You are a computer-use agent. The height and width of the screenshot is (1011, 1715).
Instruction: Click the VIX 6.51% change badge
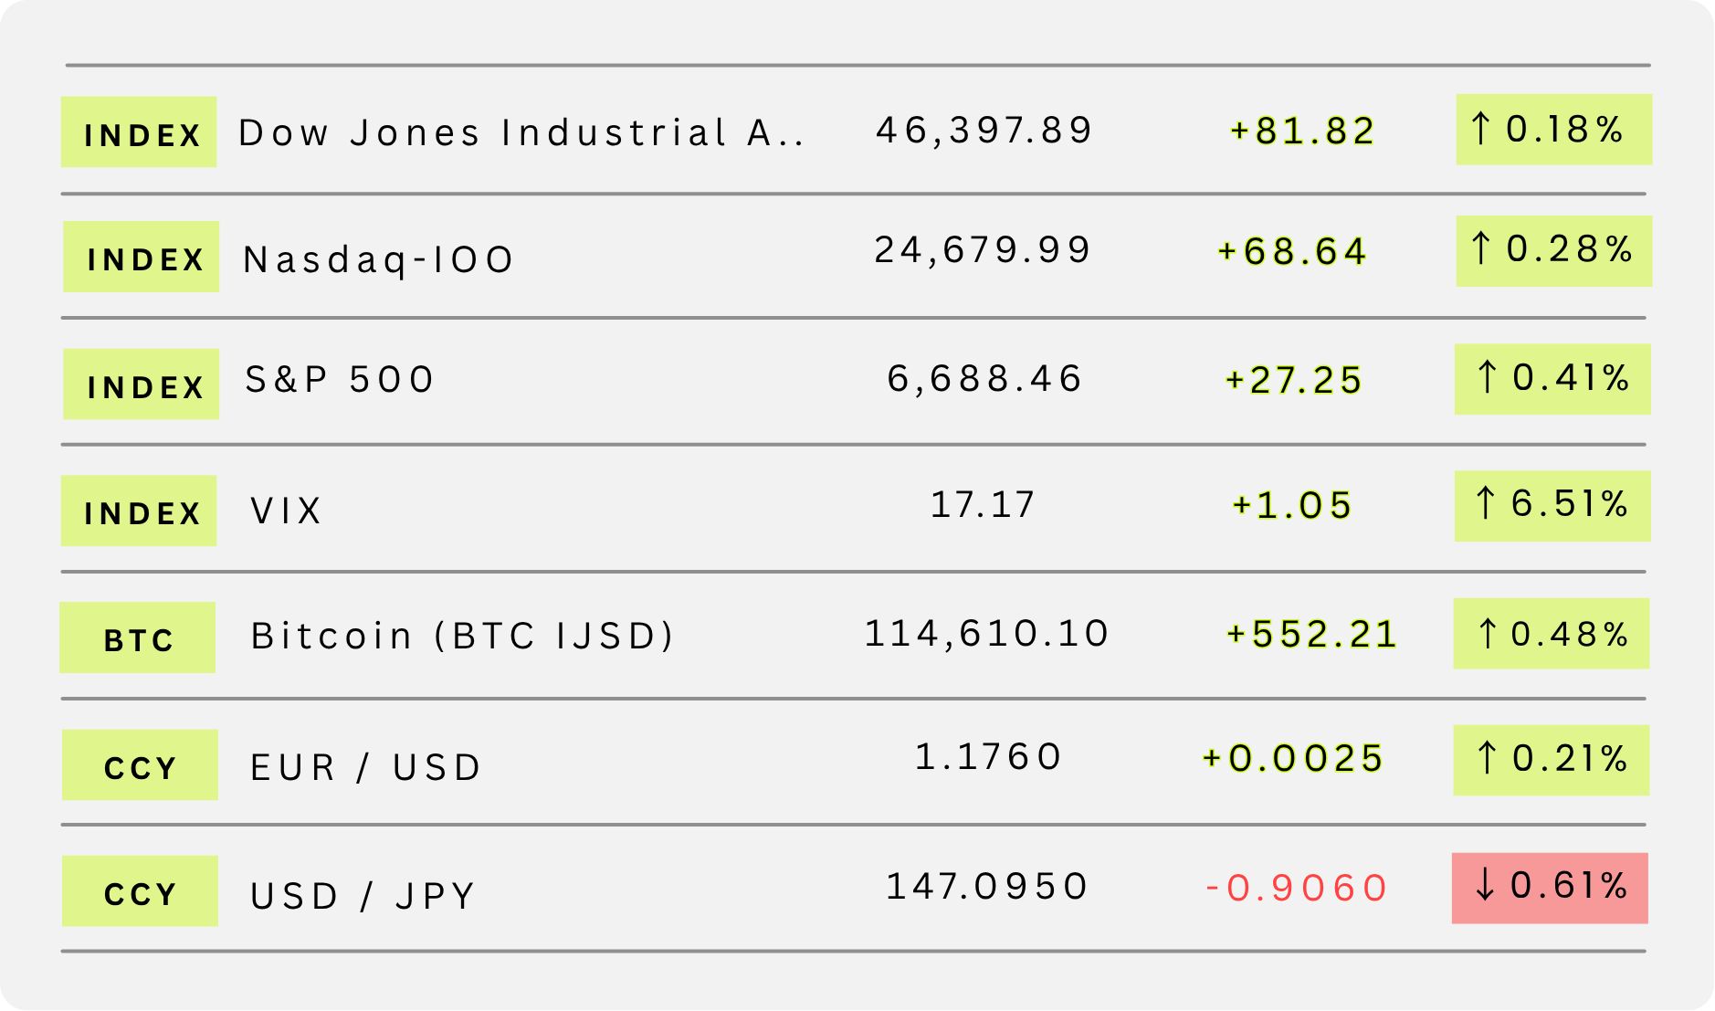[1552, 506]
